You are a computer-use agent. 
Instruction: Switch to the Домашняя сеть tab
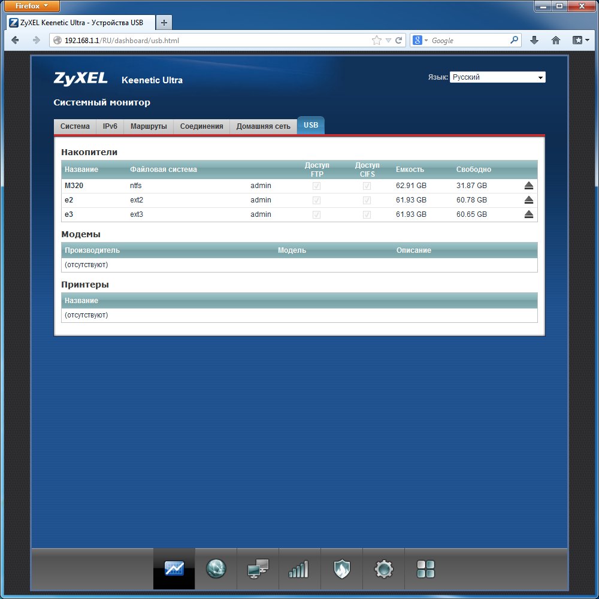click(263, 126)
